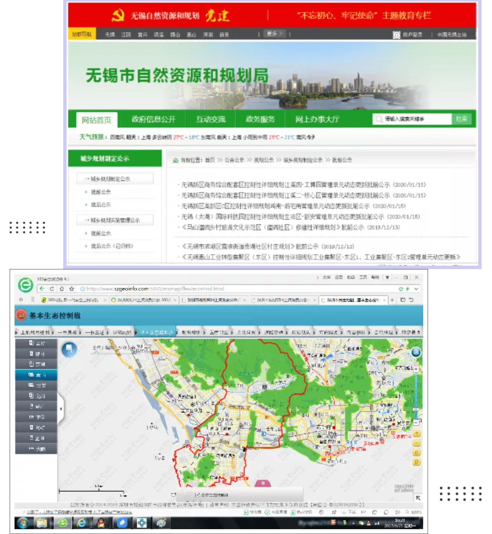Viewport: 492px width, 534px height.
Task: Open the address bar dropdown arrow
Action: [x=416, y=289]
